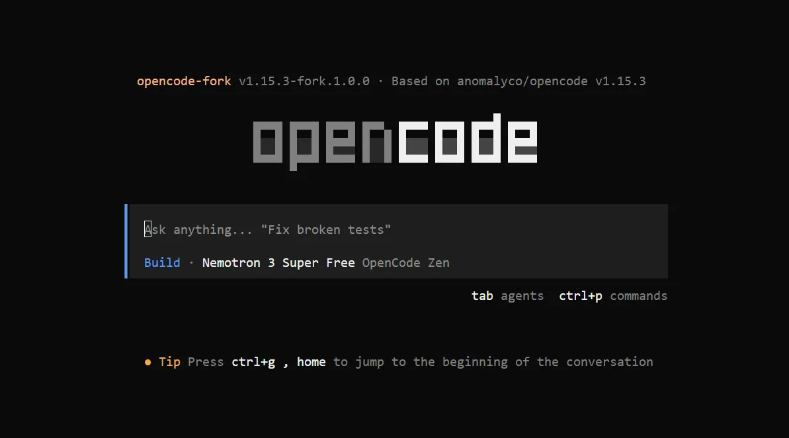
Task: Click the opencode-fork name in the header
Action: [184, 81]
